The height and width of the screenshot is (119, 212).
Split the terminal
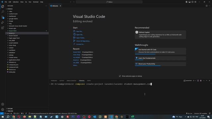point(198,81)
